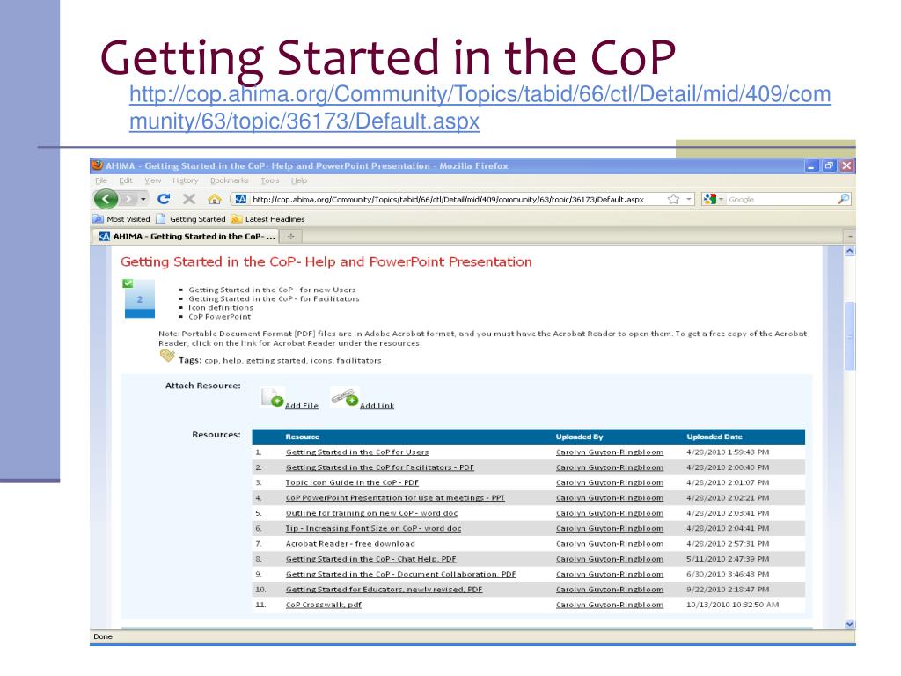The height and width of the screenshot is (676, 901).
Task: Click the scrollbar up arrow
Action: 849,251
